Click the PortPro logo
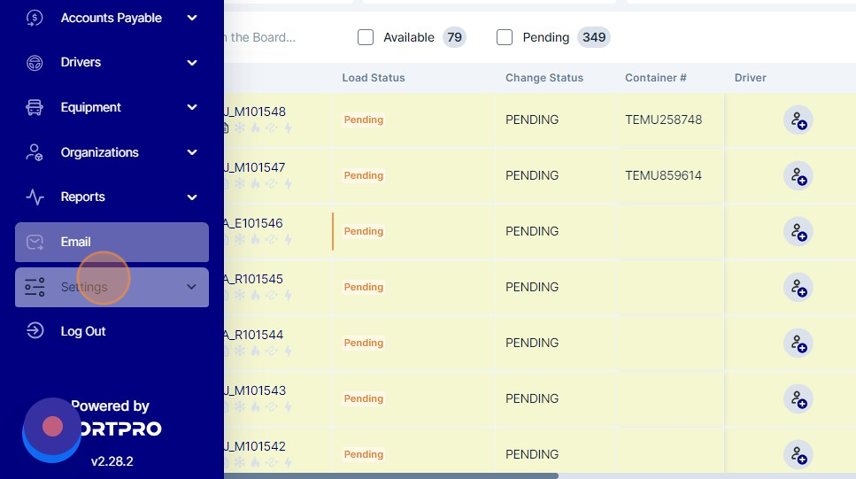856x479 pixels. click(120, 429)
